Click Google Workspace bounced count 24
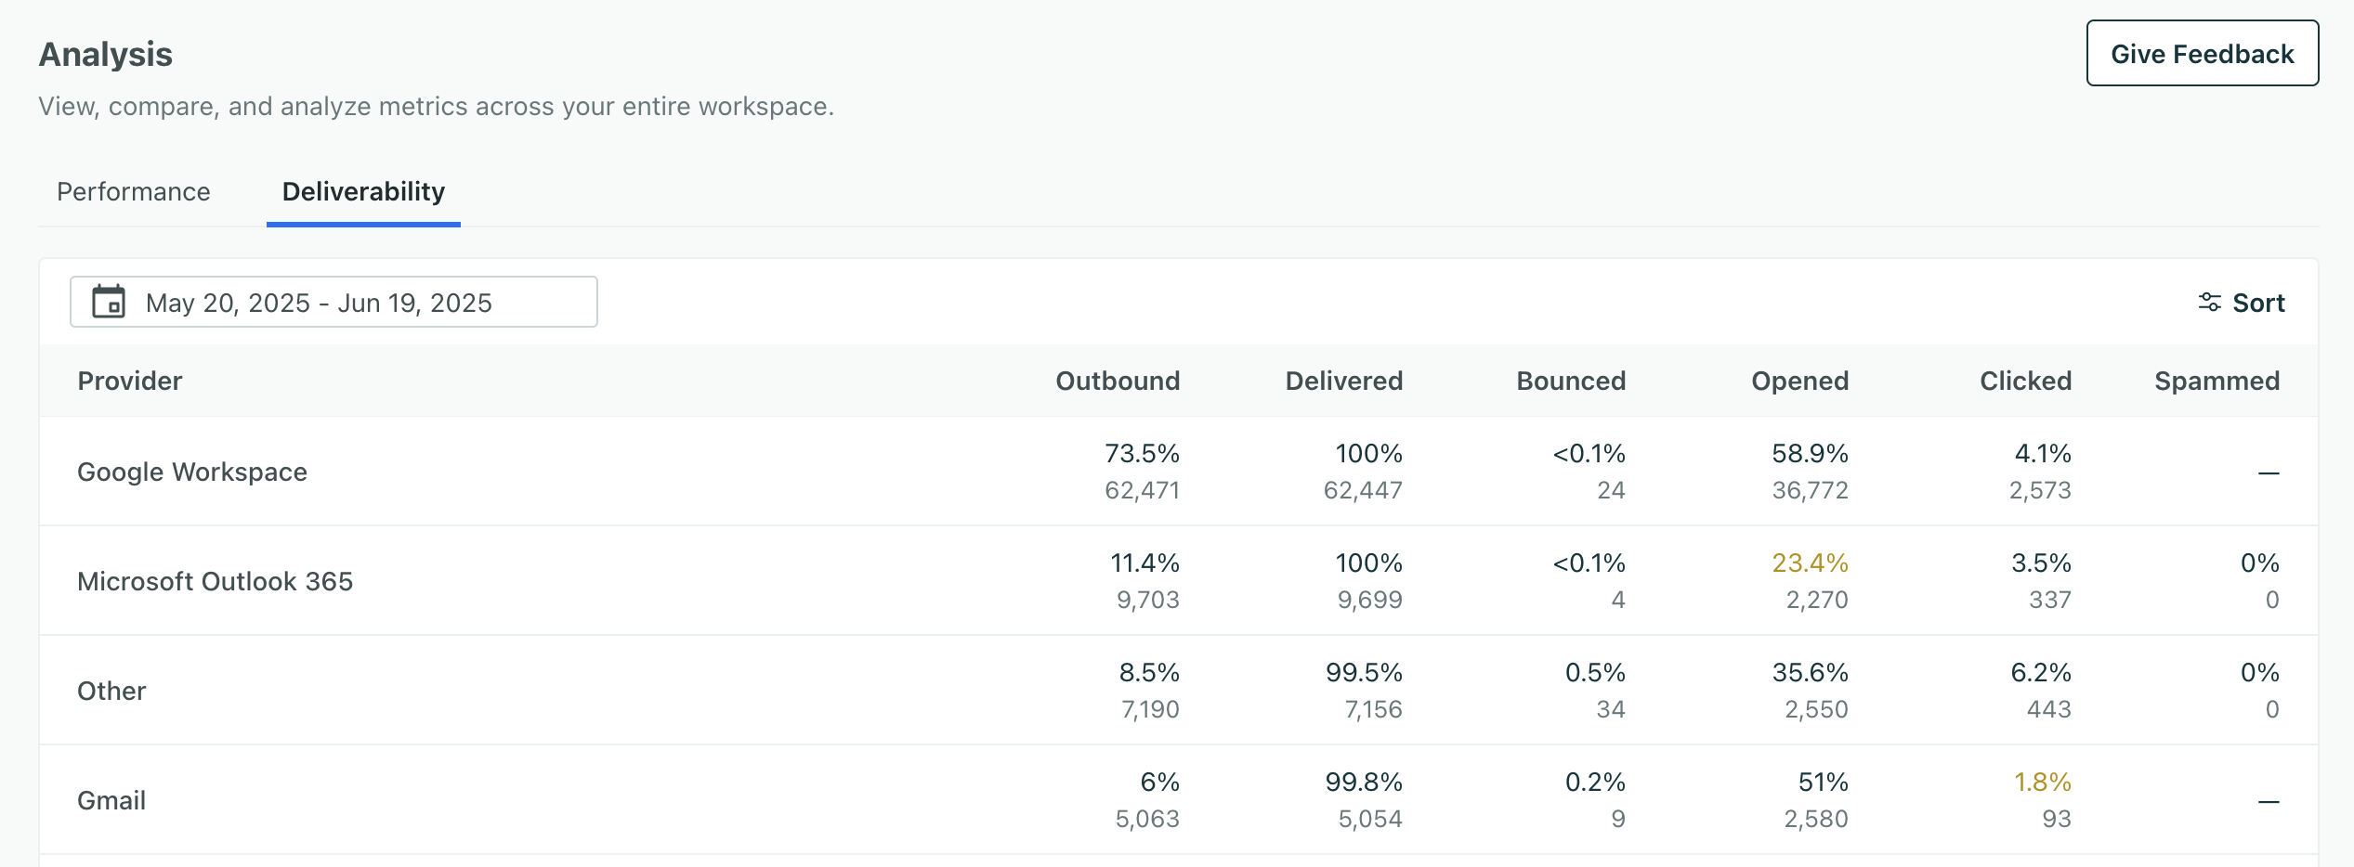This screenshot has width=2354, height=867. [x=1611, y=490]
